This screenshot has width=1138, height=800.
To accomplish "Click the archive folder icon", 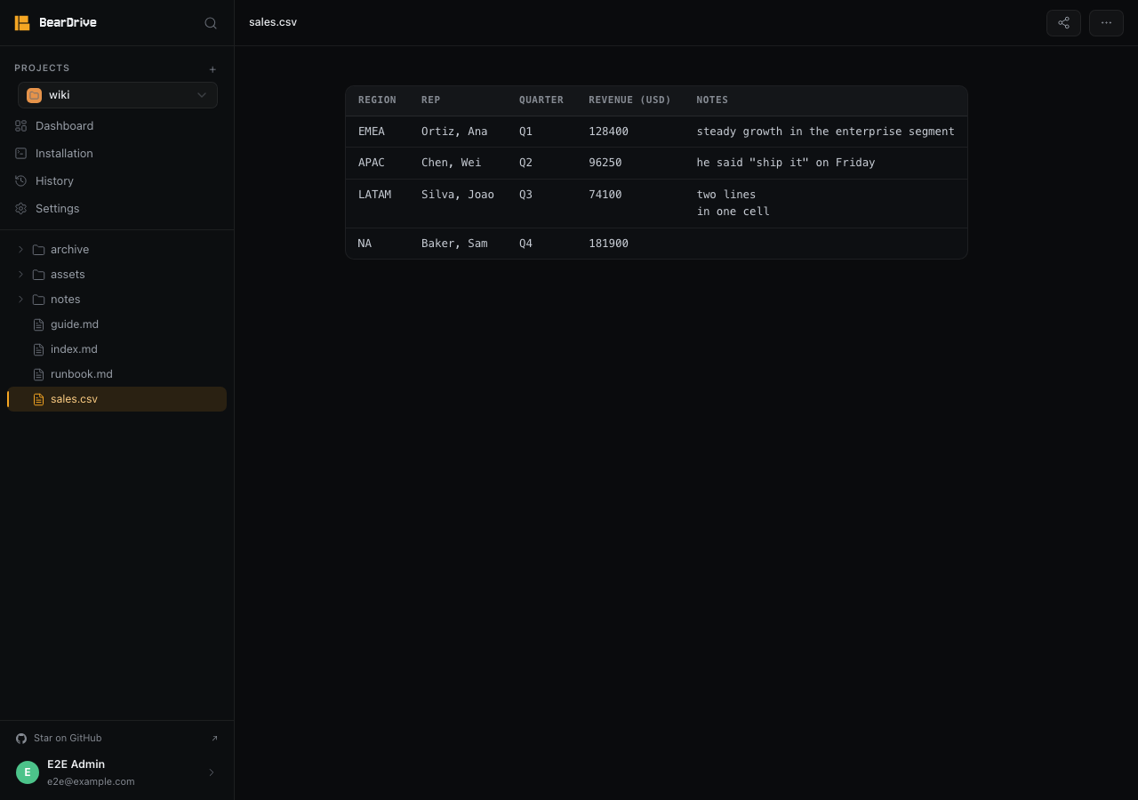I will (38, 250).
